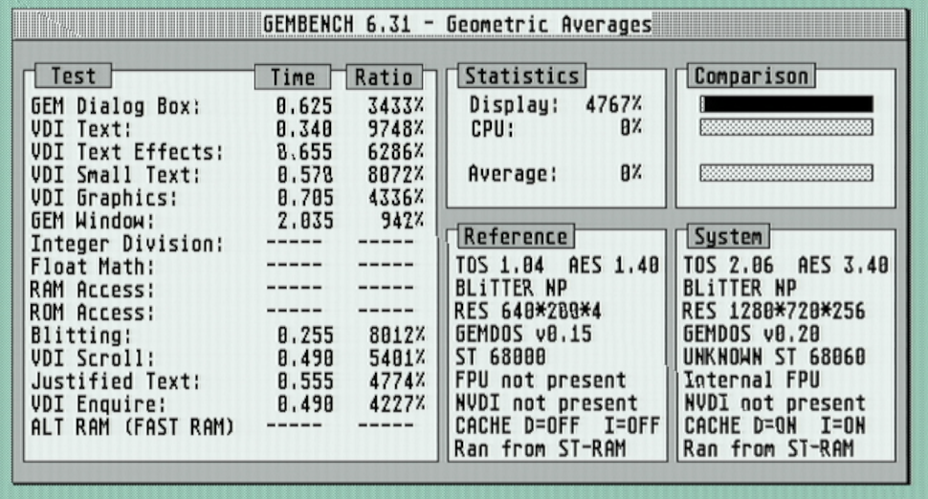928x499 pixels.
Task: Click 'ST 68000' reference line
Action: pyautogui.click(x=500, y=358)
